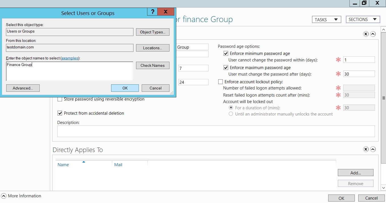This screenshot has height=203, width=386.
Task: Remove the Directly Applies To section
Action: tap(366, 149)
